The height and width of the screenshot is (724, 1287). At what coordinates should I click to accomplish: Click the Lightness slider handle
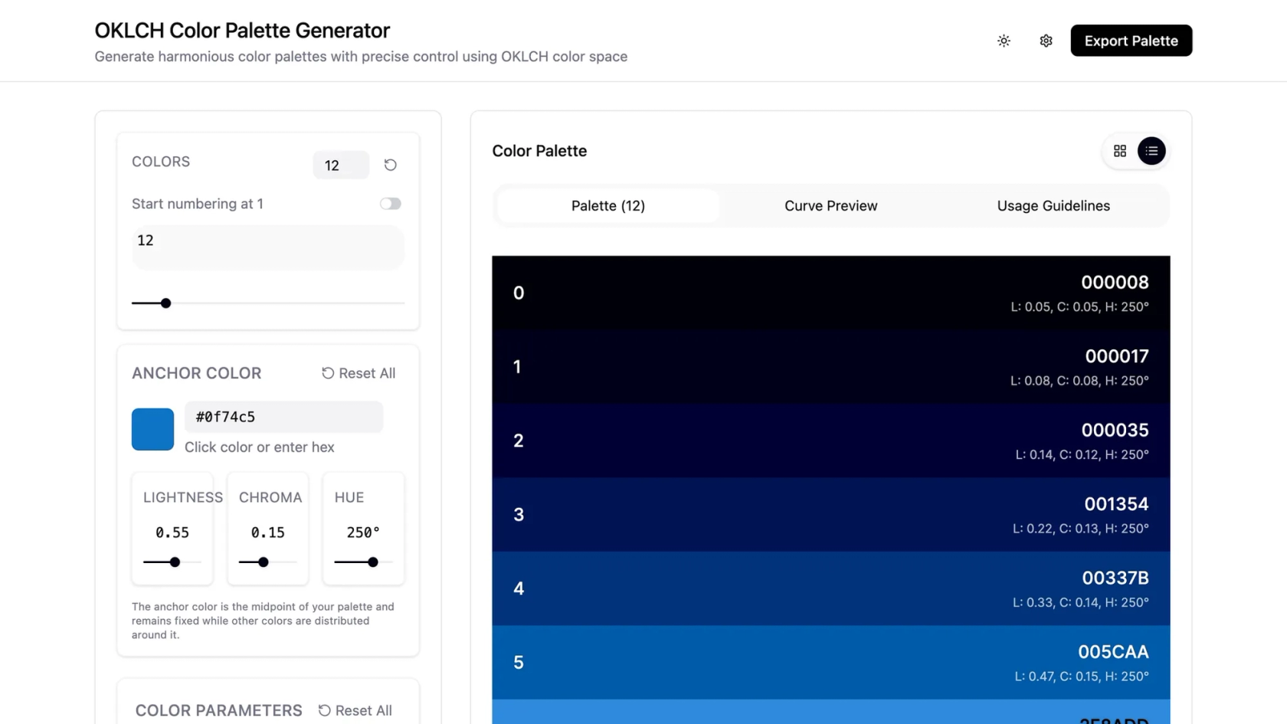(175, 562)
